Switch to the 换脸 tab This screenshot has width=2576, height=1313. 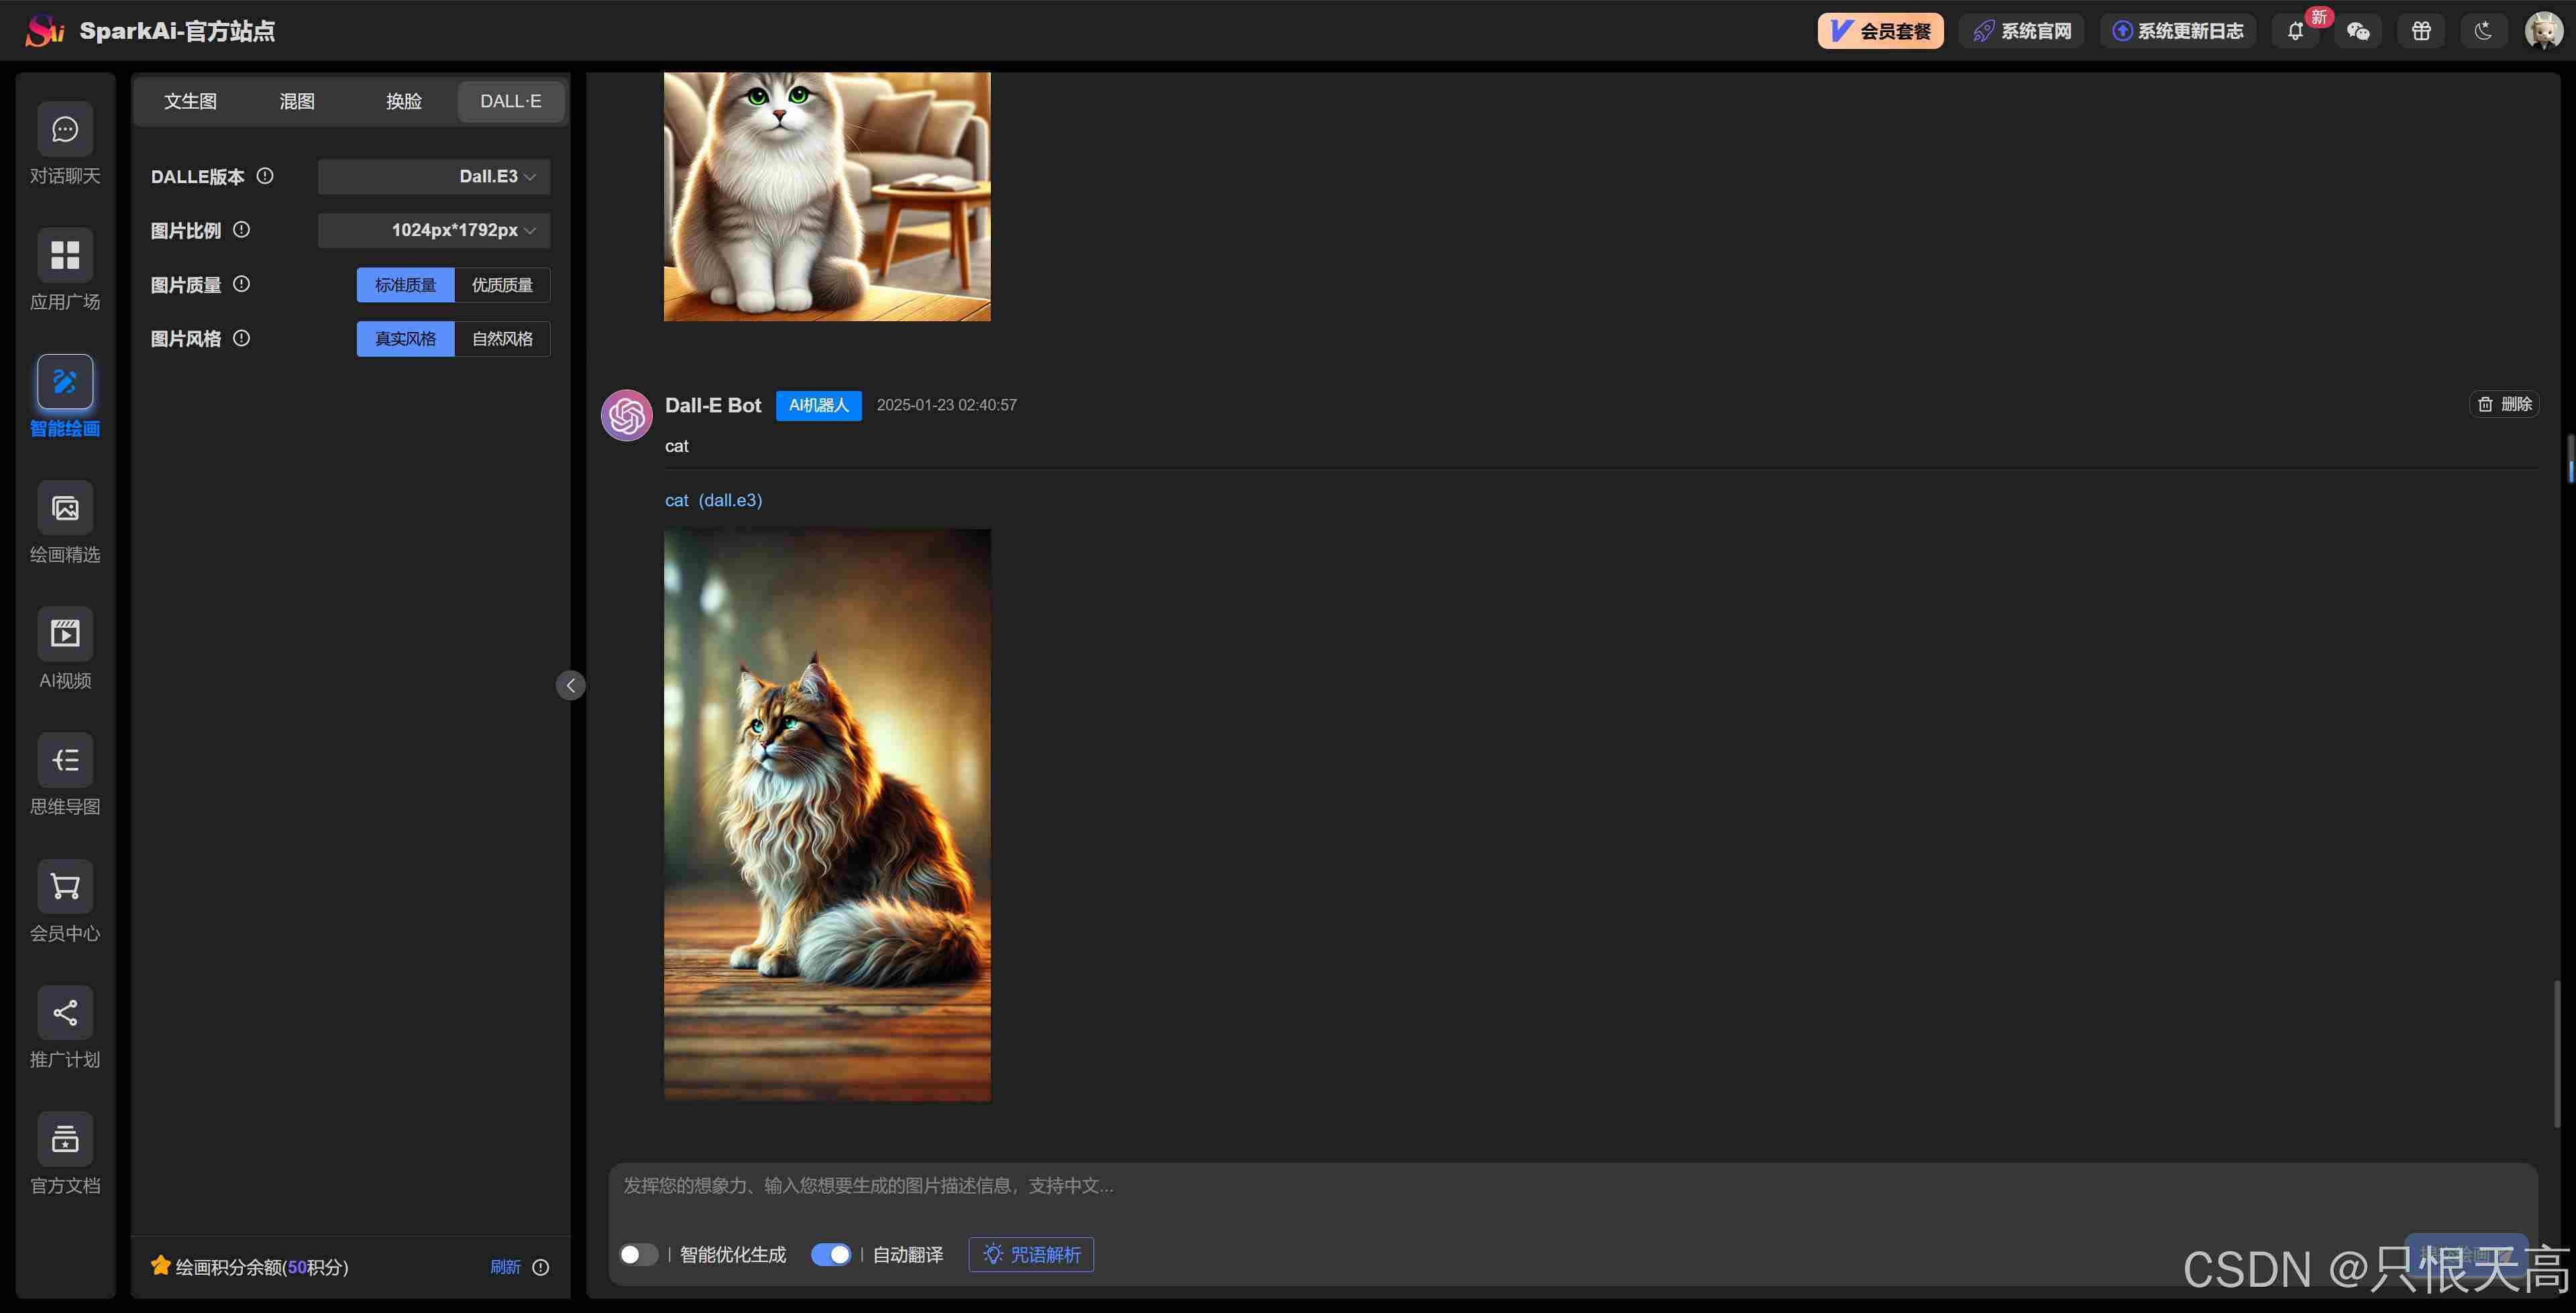tap(404, 101)
